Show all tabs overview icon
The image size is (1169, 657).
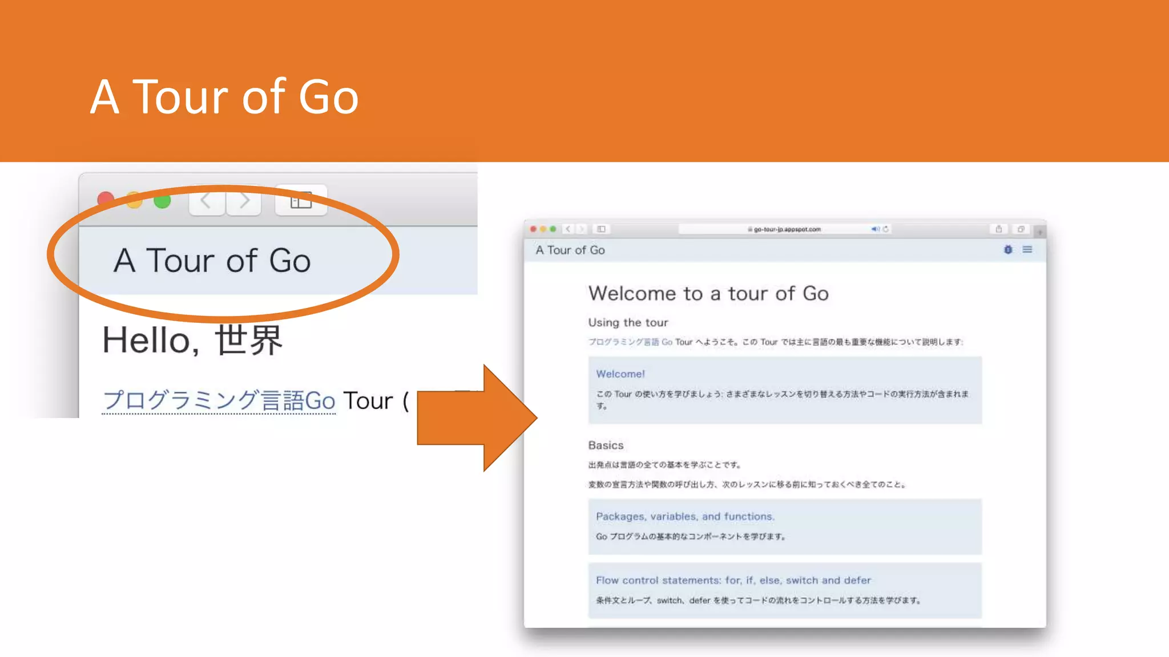1021,229
